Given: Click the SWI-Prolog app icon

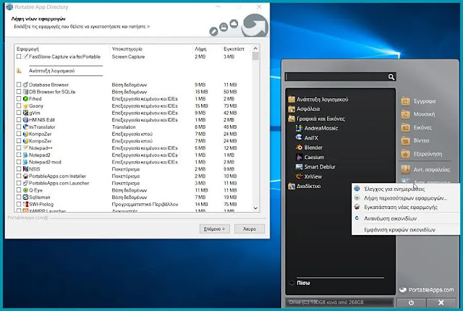Looking at the screenshot, I should tap(26, 204).
